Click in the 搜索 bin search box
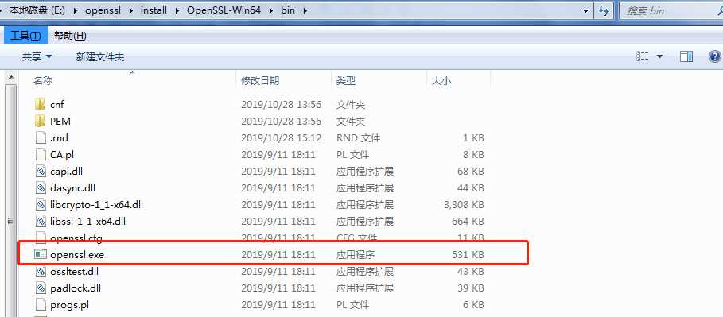This screenshot has height=317, width=723. [671, 10]
